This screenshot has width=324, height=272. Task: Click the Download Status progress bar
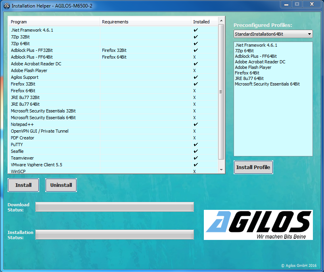tap(115, 207)
